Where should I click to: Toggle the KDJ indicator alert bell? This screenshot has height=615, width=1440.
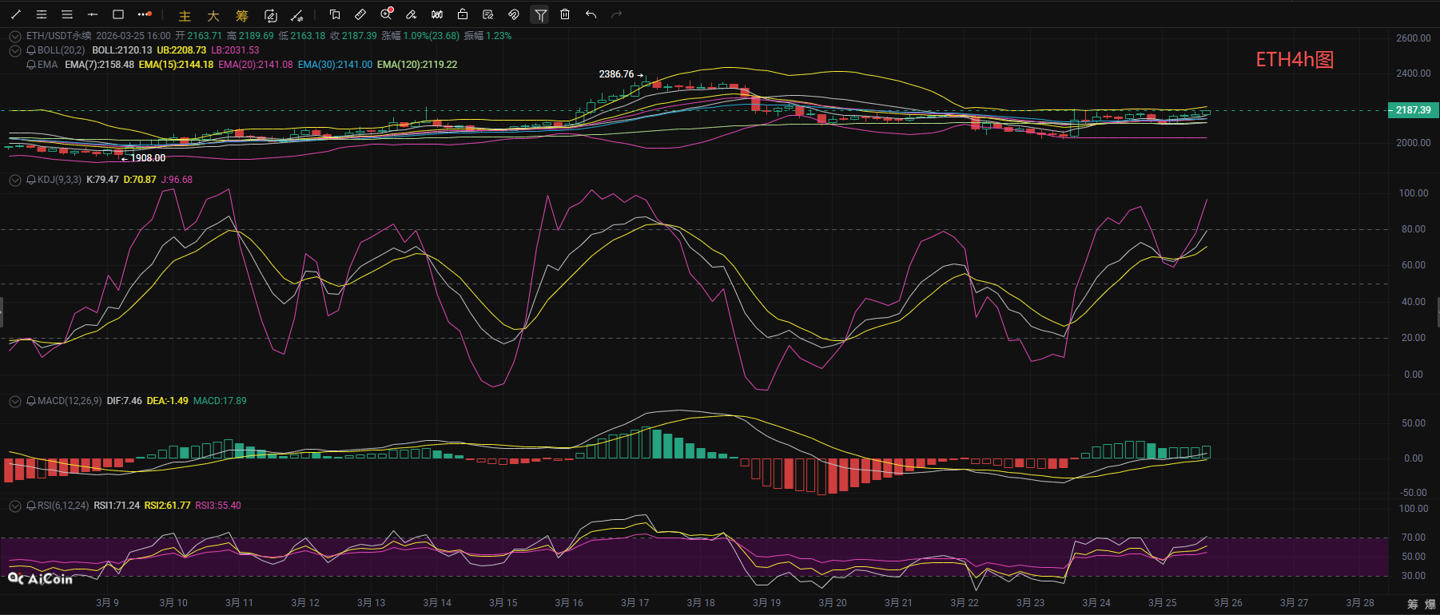31,180
